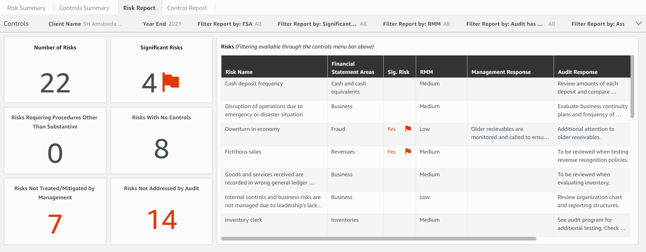Switch to the Controls Summary tab
Viewport: 646px width, 252px height.
point(84,8)
